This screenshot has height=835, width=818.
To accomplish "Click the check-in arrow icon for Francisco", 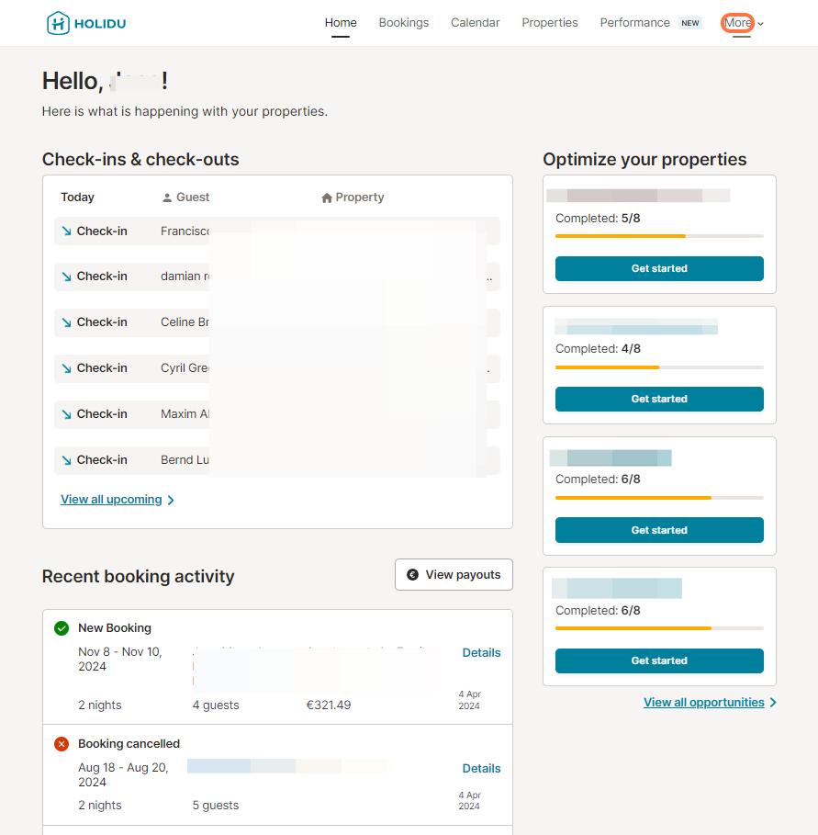I will (66, 231).
